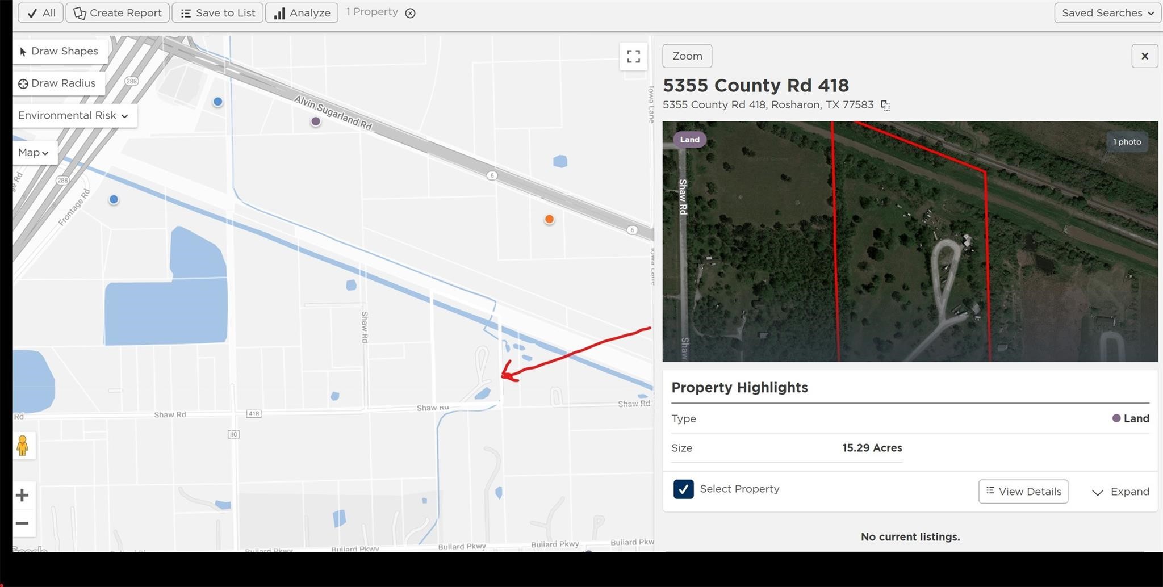
Task: Click the View Details button
Action: [1023, 492]
